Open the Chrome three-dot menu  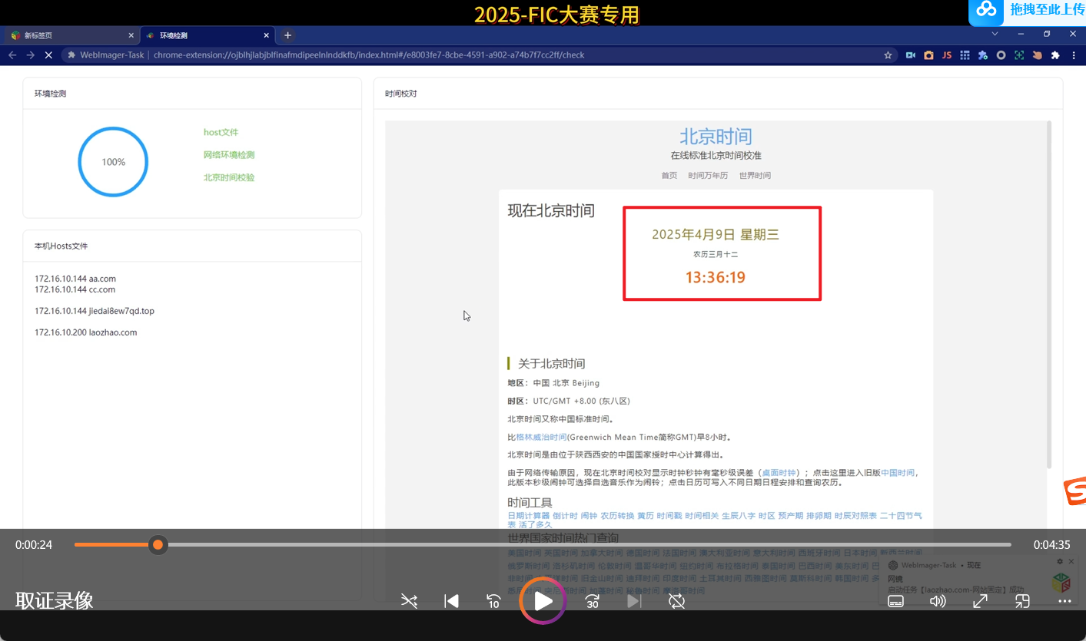pos(1074,55)
